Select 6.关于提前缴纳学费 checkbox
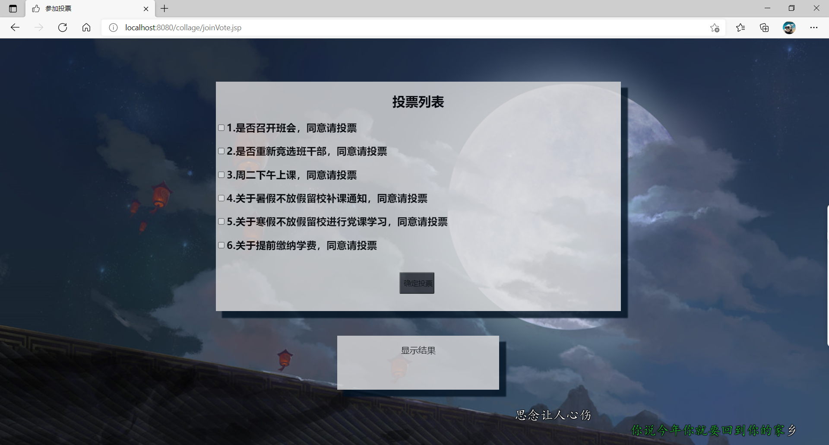 click(x=221, y=245)
